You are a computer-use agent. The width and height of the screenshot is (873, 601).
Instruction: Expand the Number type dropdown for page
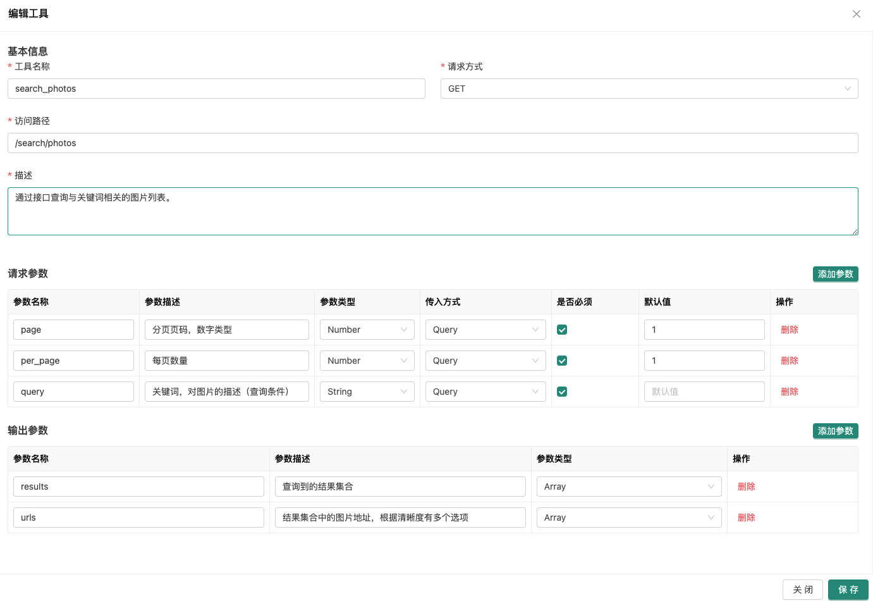point(367,330)
